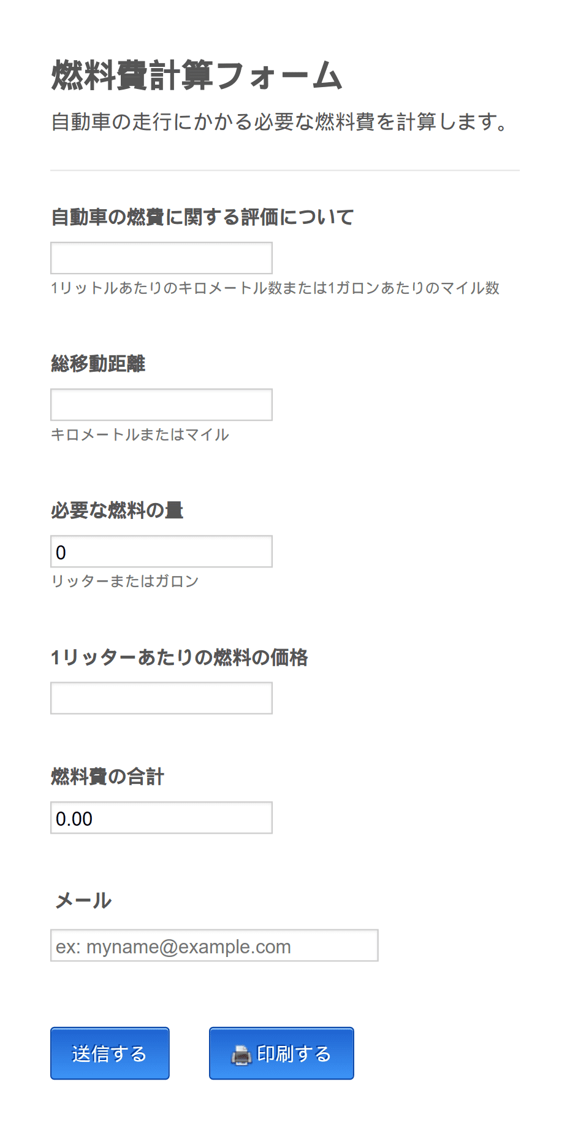Click the メール address input field
This screenshot has height=1130, width=570.
click(x=214, y=945)
